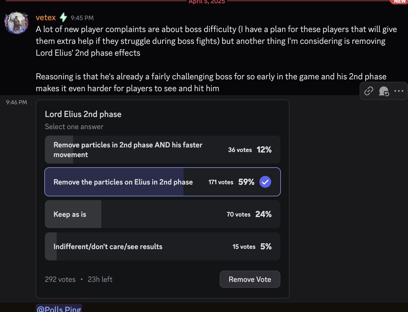Click the 15 votes count
The width and height of the screenshot is (408, 312).
pyautogui.click(x=244, y=247)
